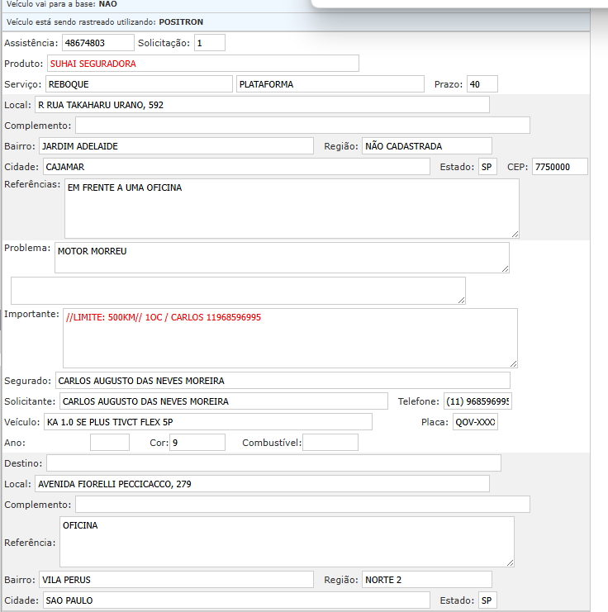Click the Solicitação field
The image size is (608, 612).
tap(209, 43)
